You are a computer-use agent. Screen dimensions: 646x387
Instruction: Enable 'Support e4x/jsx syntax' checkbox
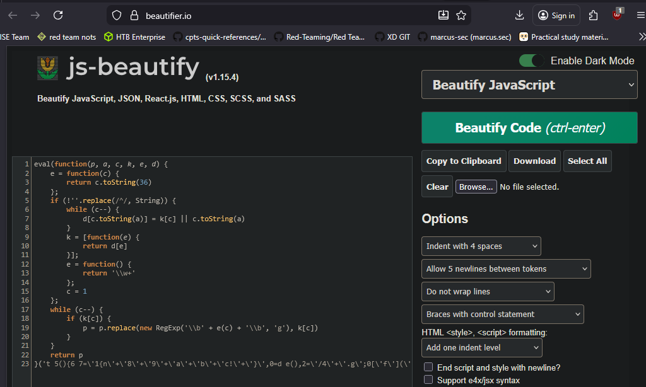tap(428, 380)
